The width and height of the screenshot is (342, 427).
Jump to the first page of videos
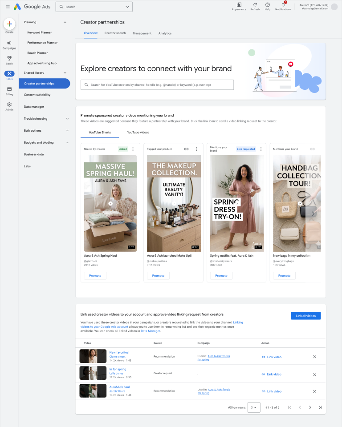point(289,407)
